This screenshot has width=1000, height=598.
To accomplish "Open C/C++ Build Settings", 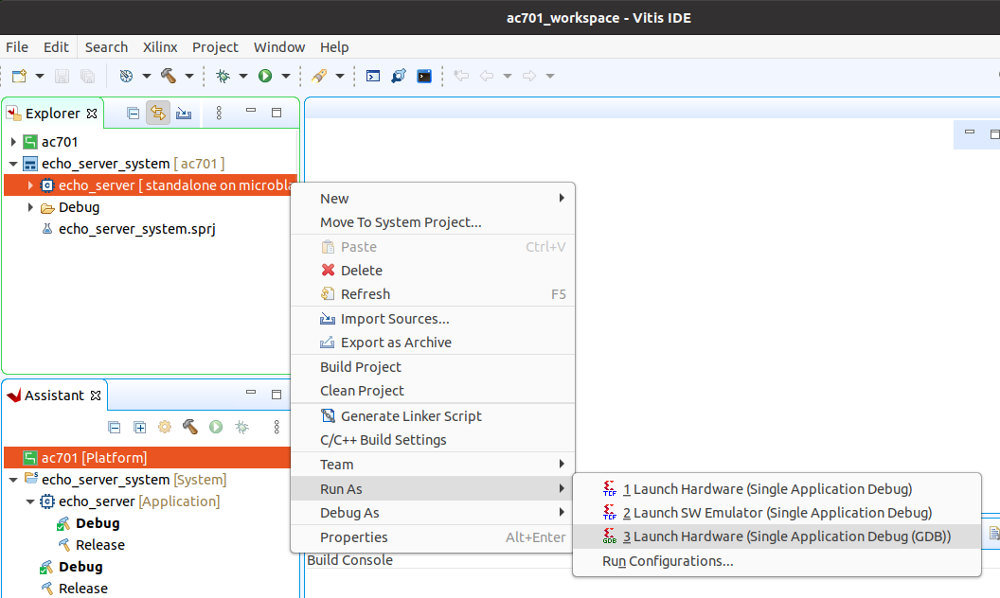I will [433, 440].
